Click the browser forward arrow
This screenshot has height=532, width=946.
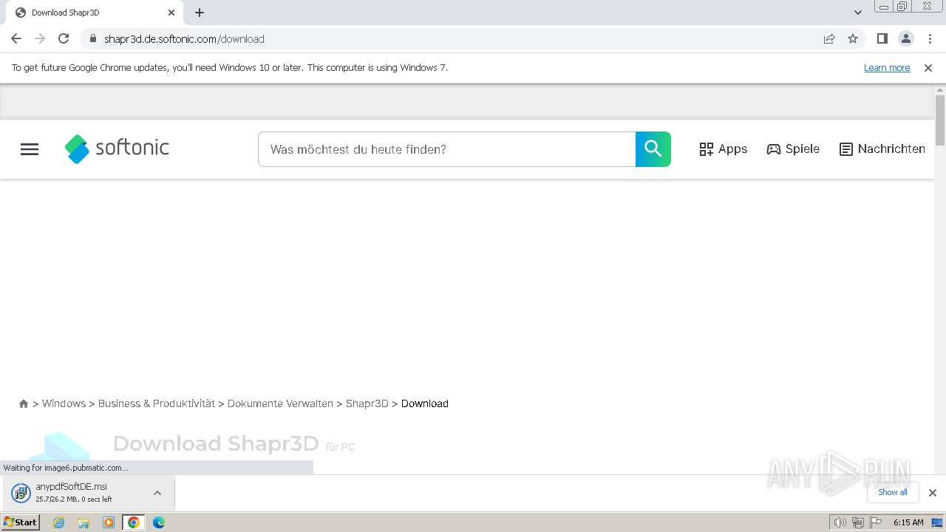point(40,38)
